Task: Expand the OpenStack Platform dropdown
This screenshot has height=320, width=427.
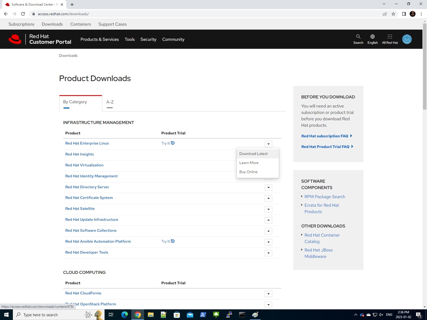Action: tap(268, 305)
